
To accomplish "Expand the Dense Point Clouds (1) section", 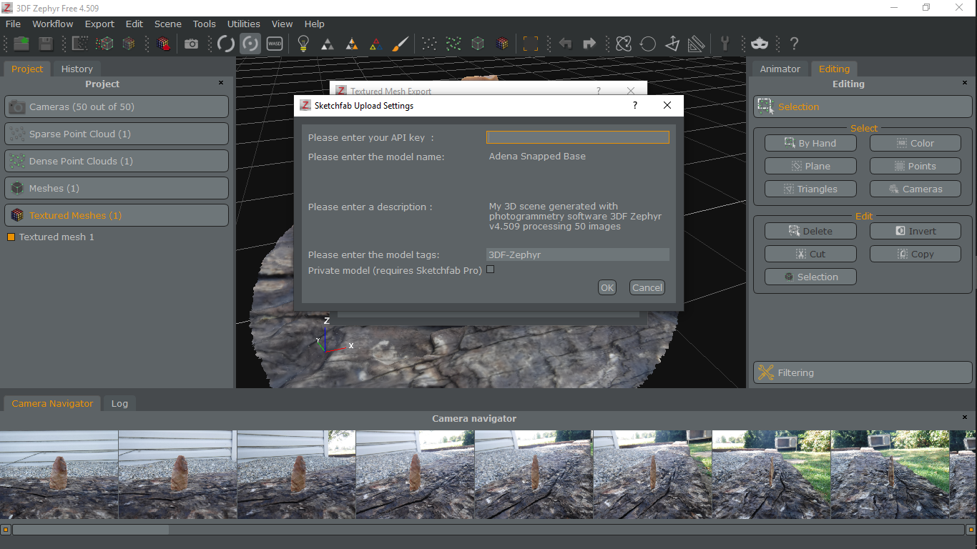I will pyautogui.click(x=117, y=161).
